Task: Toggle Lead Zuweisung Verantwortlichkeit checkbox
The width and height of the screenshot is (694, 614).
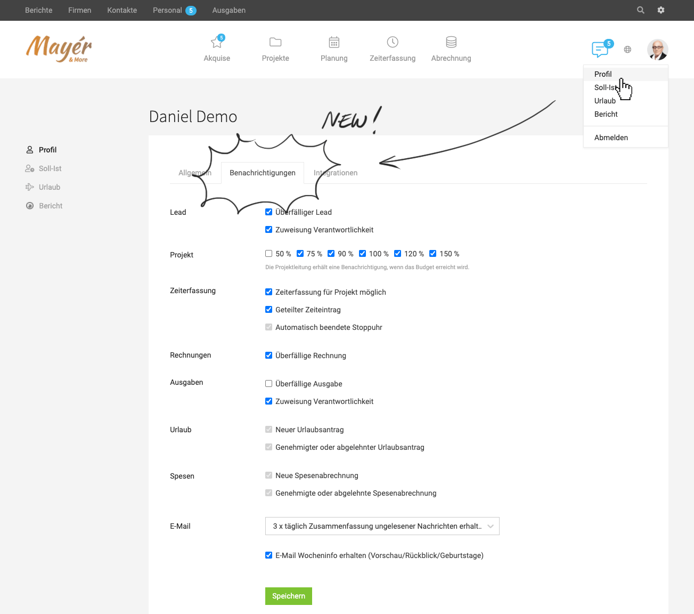Action: (269, 230)
